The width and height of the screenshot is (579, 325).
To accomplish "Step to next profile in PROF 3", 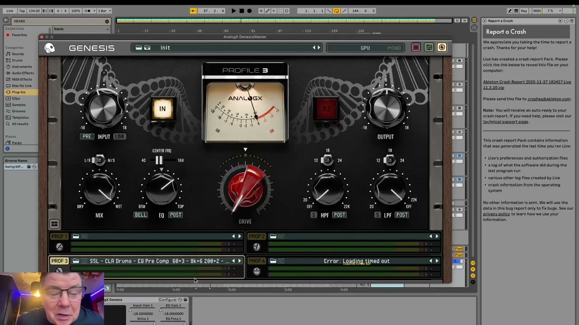I will pos(239,261).
